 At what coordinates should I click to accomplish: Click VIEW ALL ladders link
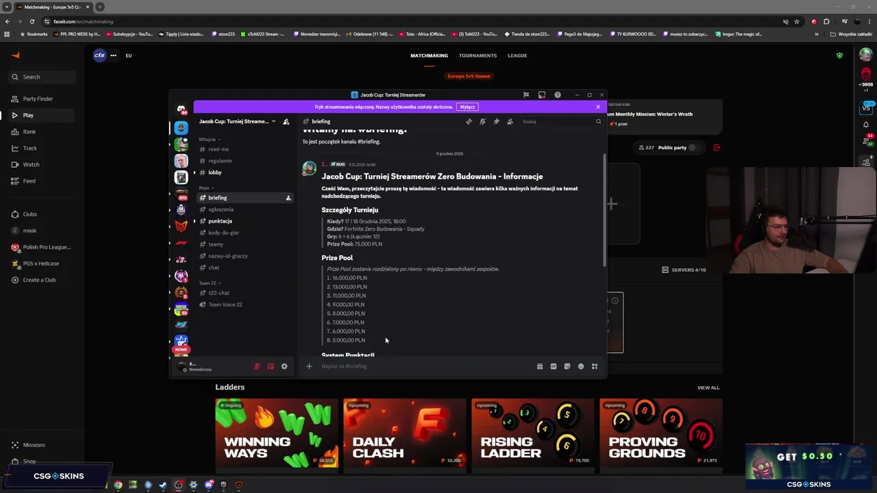click(x=708, y=388)
